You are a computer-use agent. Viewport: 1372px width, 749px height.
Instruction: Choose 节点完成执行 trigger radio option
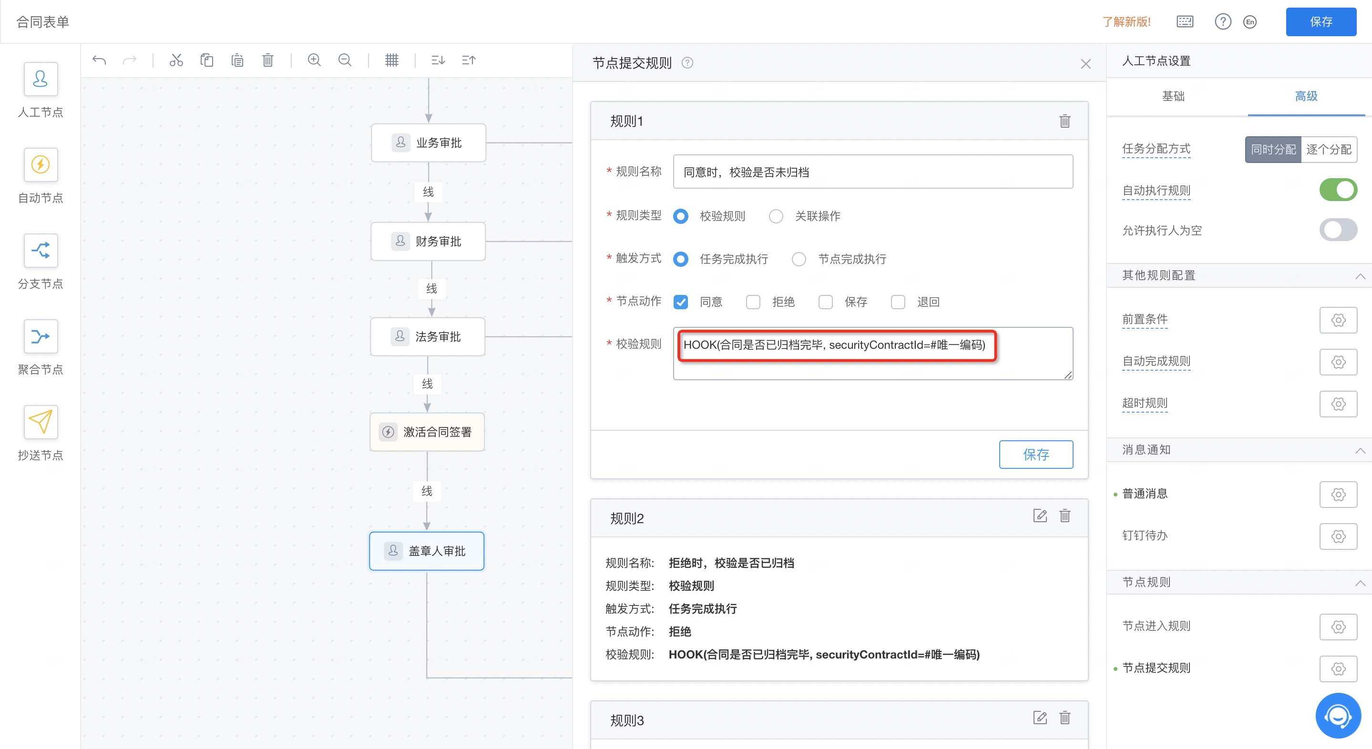(x=799, y=259)
